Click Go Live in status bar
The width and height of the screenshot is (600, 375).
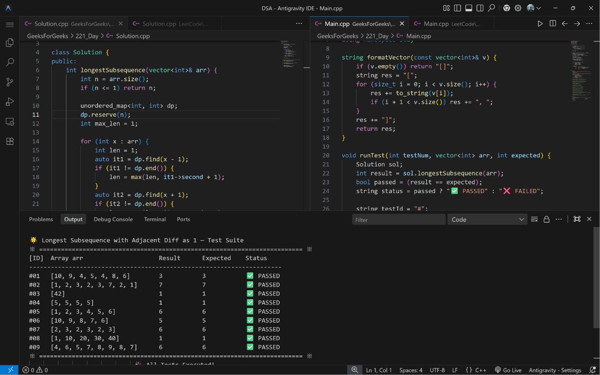pos(508,370)
